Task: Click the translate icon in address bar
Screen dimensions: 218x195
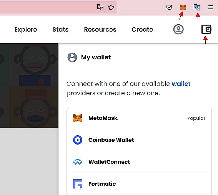Action: click(x=100, y=7)
